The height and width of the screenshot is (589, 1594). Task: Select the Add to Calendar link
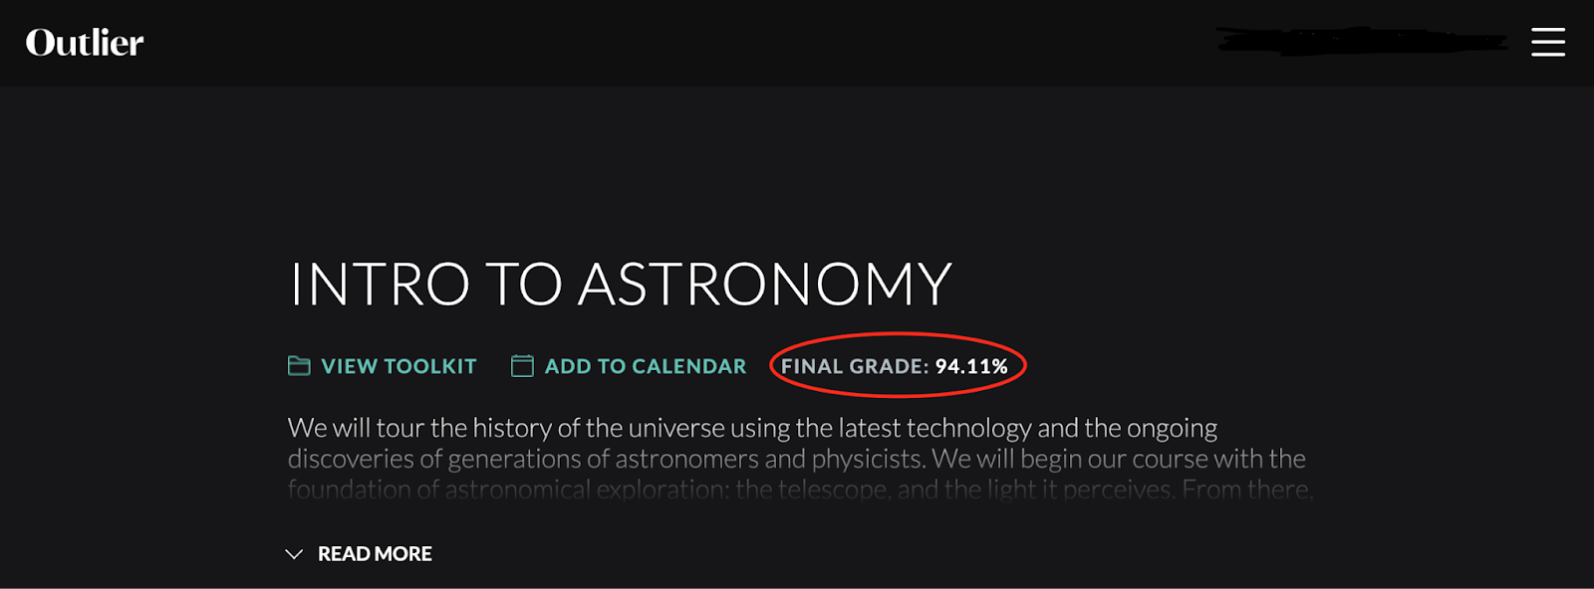coord(646,366)
